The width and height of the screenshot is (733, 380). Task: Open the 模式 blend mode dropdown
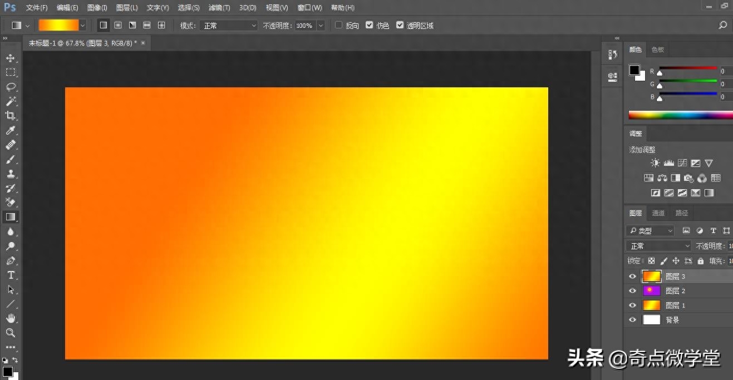[x=229, y=26]
